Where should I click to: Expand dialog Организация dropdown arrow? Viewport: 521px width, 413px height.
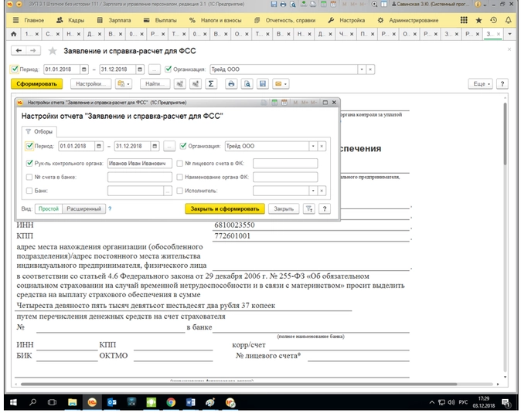(313, 146)
